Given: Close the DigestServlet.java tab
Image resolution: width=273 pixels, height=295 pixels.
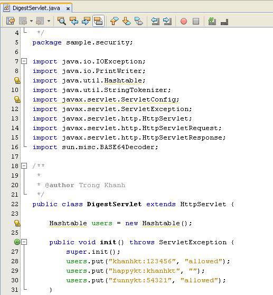Looking at the screenshot, I should 68,8.
